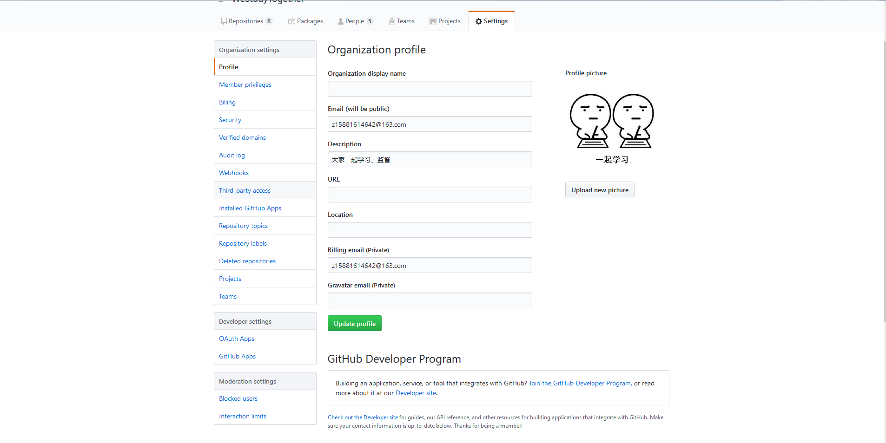This screenshot has width=886, height=443.
Task: Open Third-party access settings
Action: tap(265, 190)
